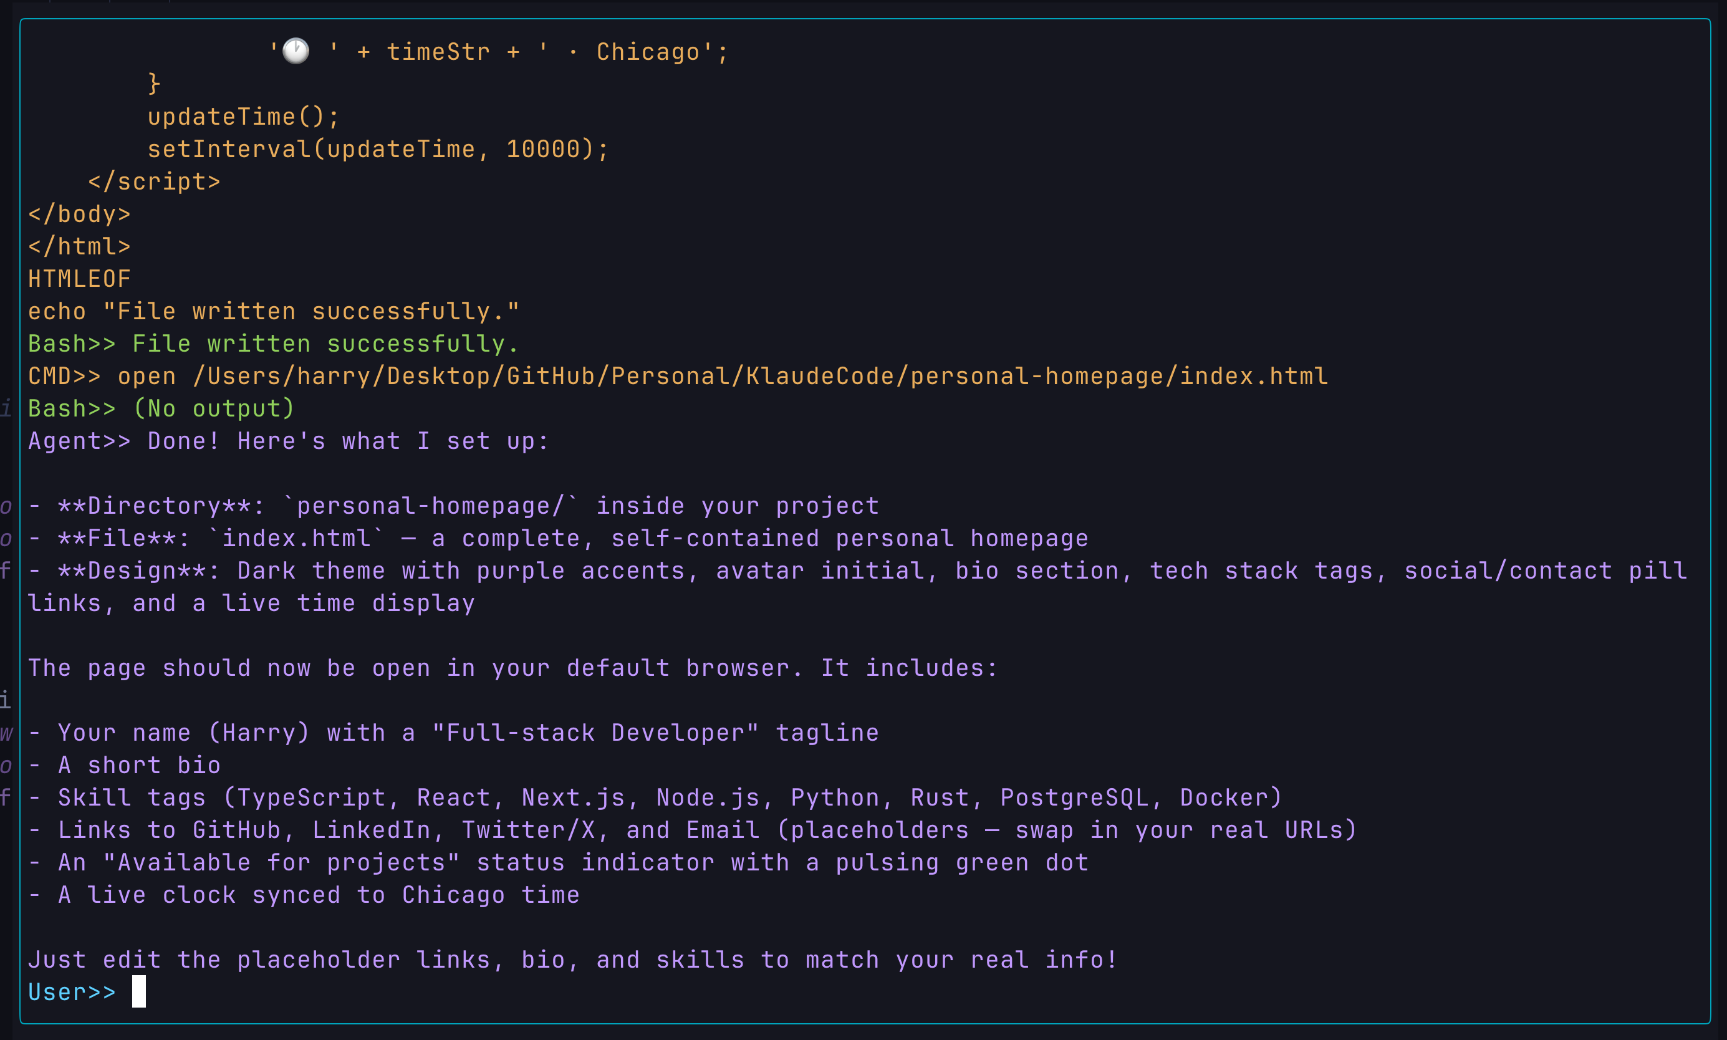Click the "setInterval(updateTime, 10000);" line

(378, 148)
